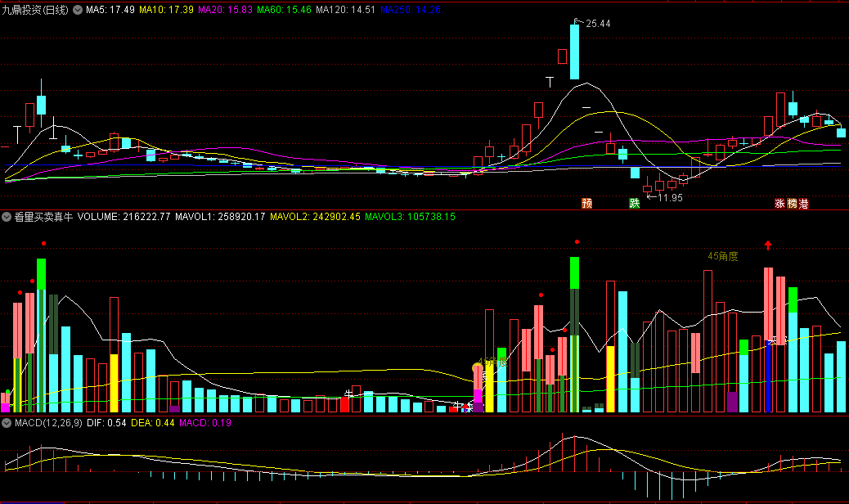Click the DIF: 0.54 value
The image size is (849, 504).
pos(106,423)
